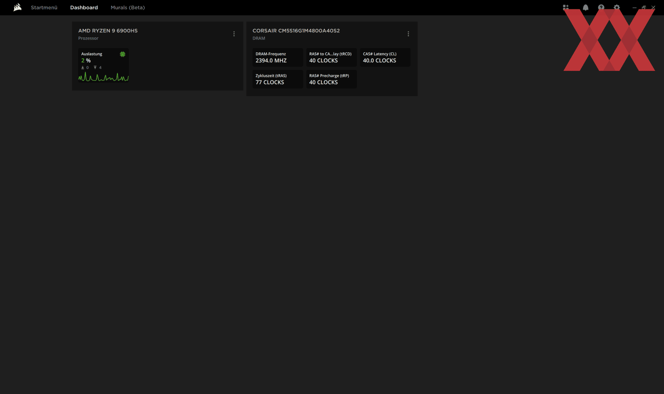Screen dimensions: 664x394
Task: Click the Auslastung usage graph
Action: coord(103,77)
